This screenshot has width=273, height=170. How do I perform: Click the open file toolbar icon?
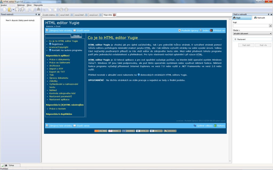point(10,10)
